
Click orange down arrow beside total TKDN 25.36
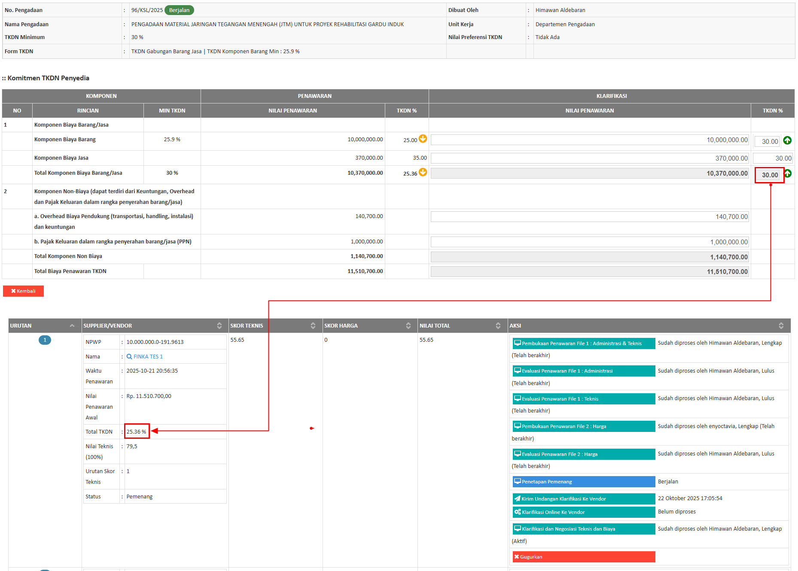tap(423, 172)
